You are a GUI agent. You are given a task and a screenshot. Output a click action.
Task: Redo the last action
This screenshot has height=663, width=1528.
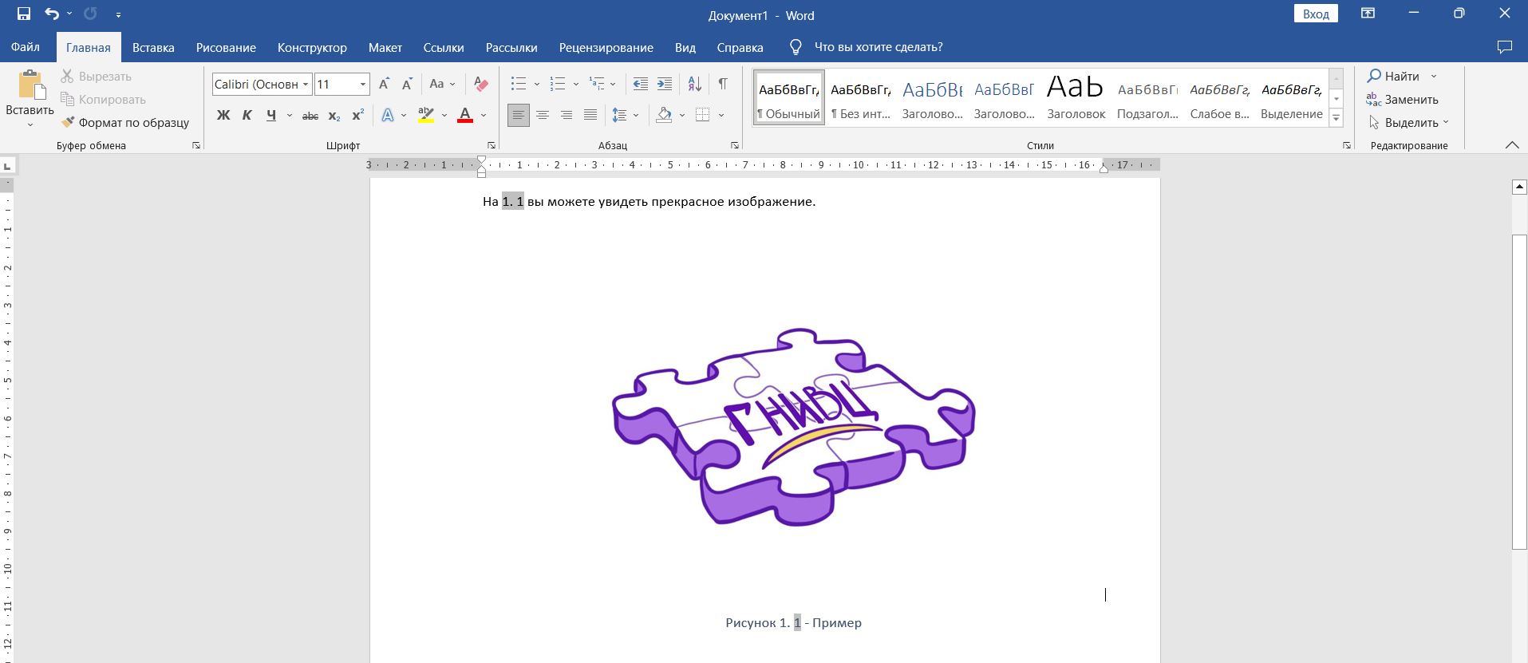coord(90,14)
